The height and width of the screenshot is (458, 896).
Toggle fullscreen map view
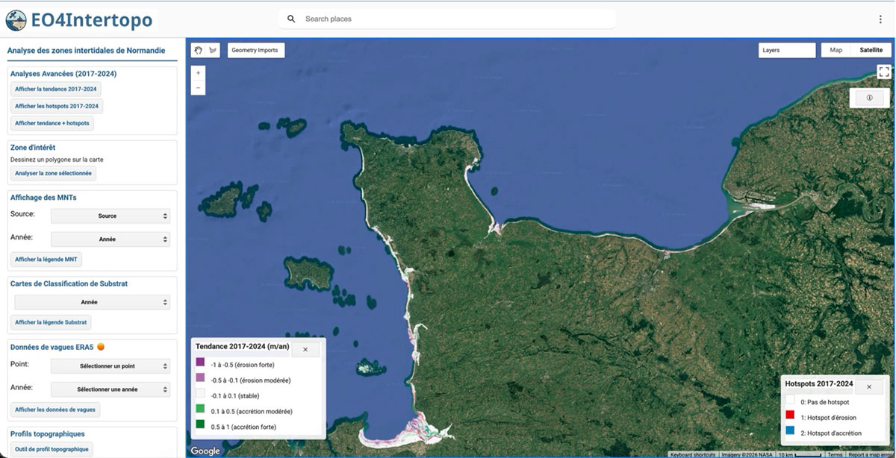pyautogui.click(x=884, y=72)
